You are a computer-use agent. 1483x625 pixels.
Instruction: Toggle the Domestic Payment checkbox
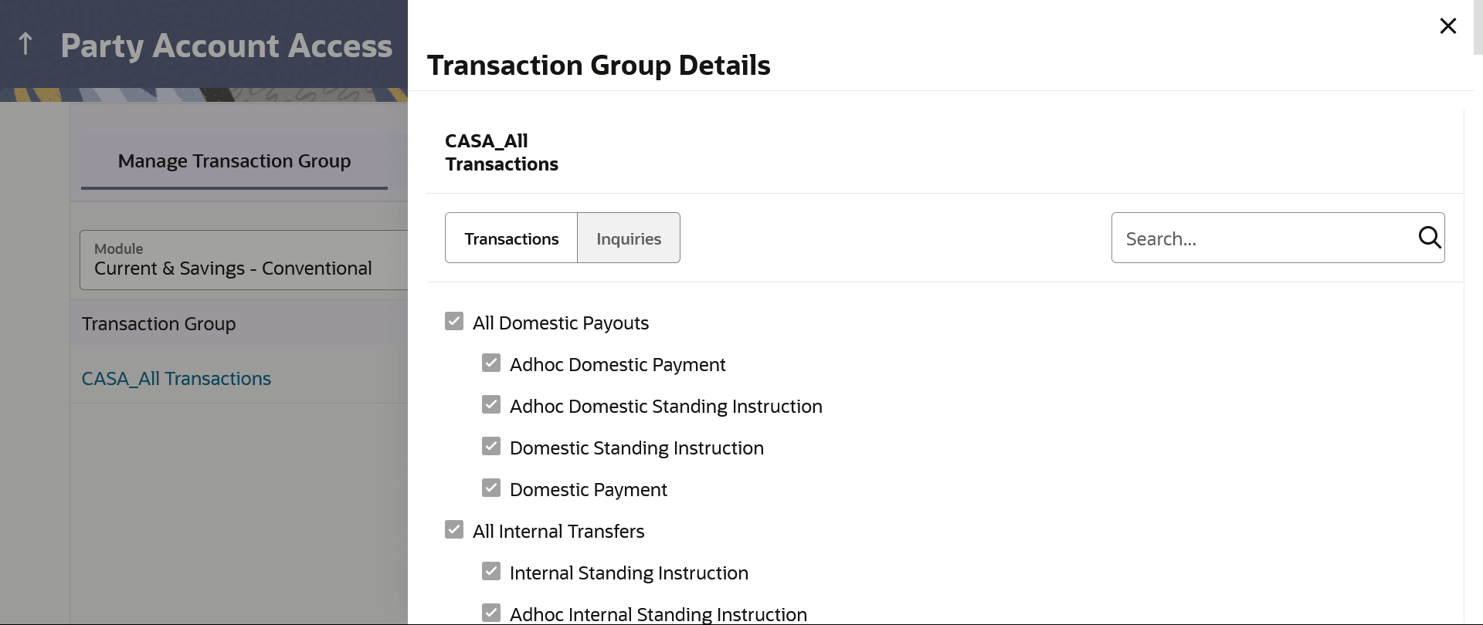coord(491,488)
